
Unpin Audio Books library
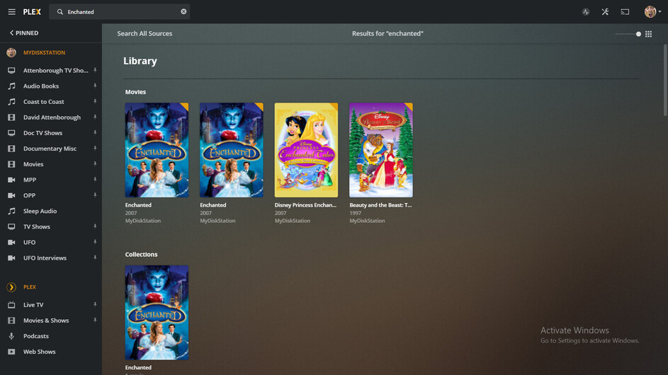[95, 86]
